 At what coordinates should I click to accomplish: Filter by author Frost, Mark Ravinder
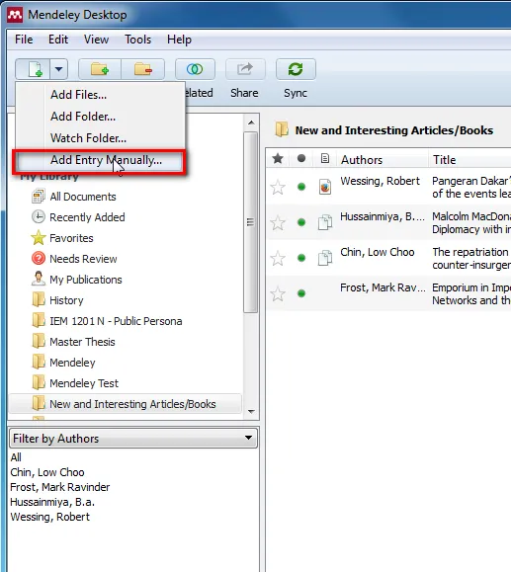(60, 487)
